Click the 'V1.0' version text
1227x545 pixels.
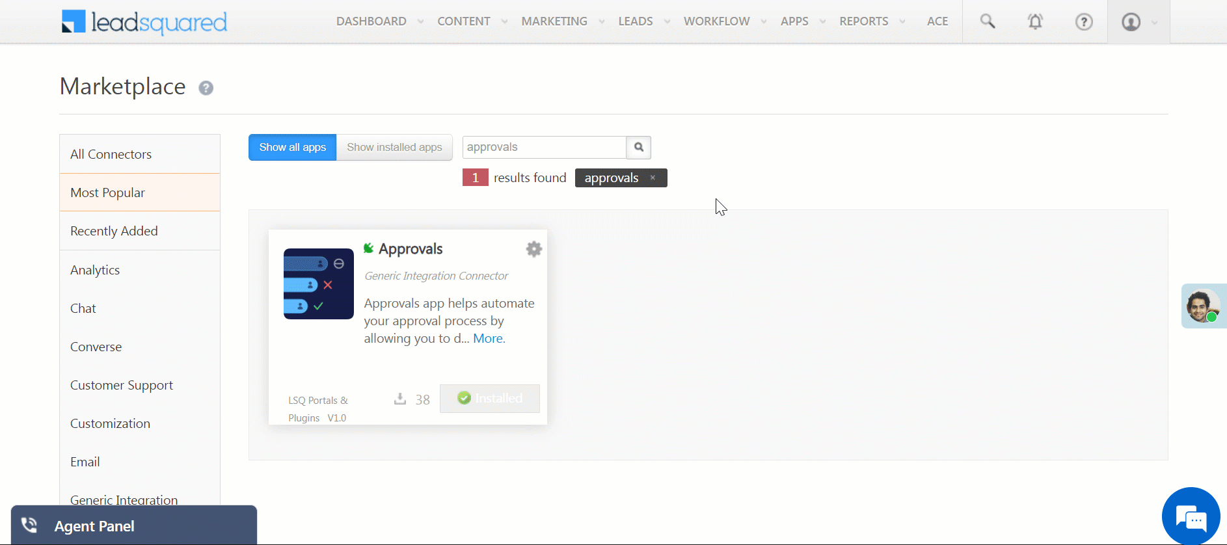337,418
